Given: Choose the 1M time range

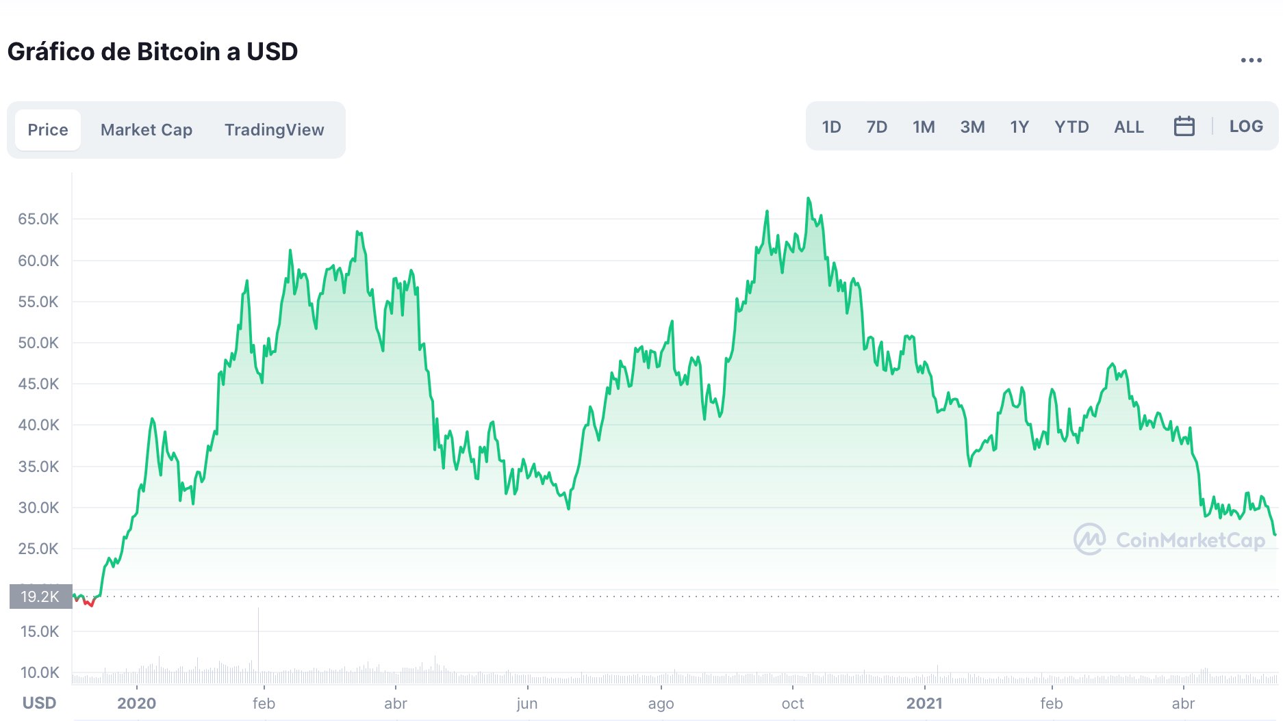Looking at the screenshot, I should pos(924,127).
